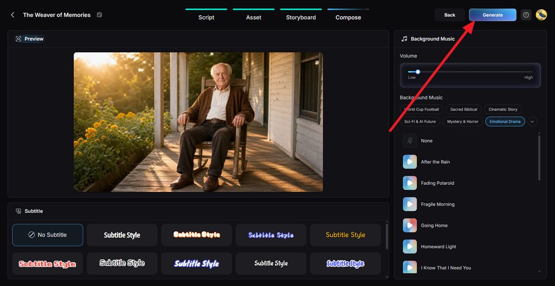
Task: Click the Fading Polaroid track name
Action: click(437, 183)
